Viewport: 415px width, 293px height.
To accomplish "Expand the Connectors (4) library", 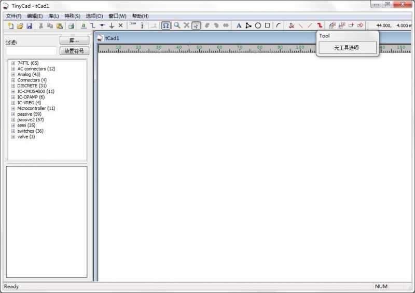I will pos(13,80).
